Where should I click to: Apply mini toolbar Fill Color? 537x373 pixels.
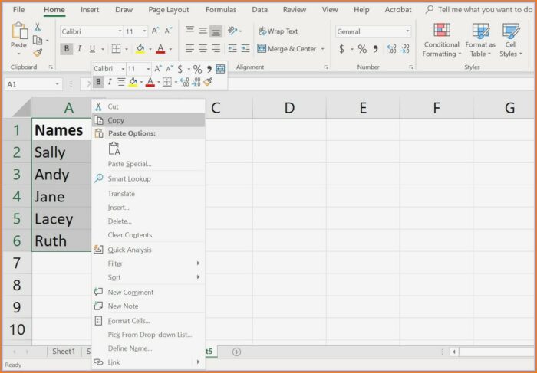coord(133,82)
